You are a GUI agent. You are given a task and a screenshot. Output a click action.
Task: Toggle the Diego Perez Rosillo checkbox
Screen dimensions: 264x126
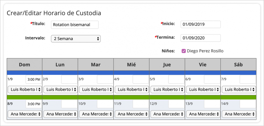coord(184,51)
